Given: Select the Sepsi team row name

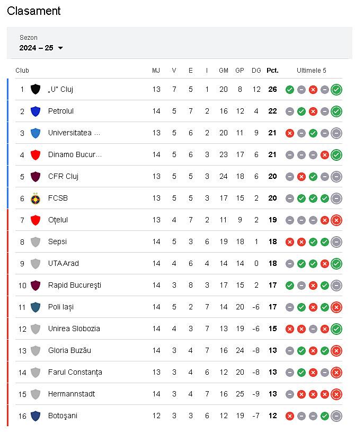Looking at the screenshot, I should 58,241.
